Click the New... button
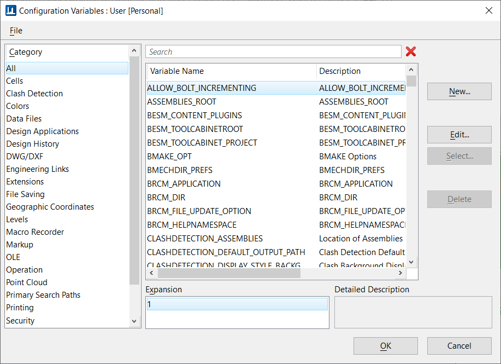The height and width of the screenshot is (364, 501). (x=459, y=91)
